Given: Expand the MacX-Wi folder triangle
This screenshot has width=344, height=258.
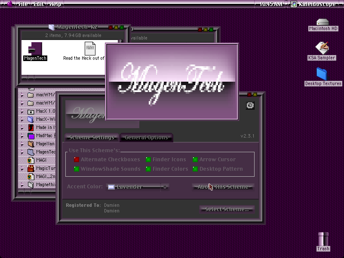Looking at the screenshot, I should click(22, 120).
